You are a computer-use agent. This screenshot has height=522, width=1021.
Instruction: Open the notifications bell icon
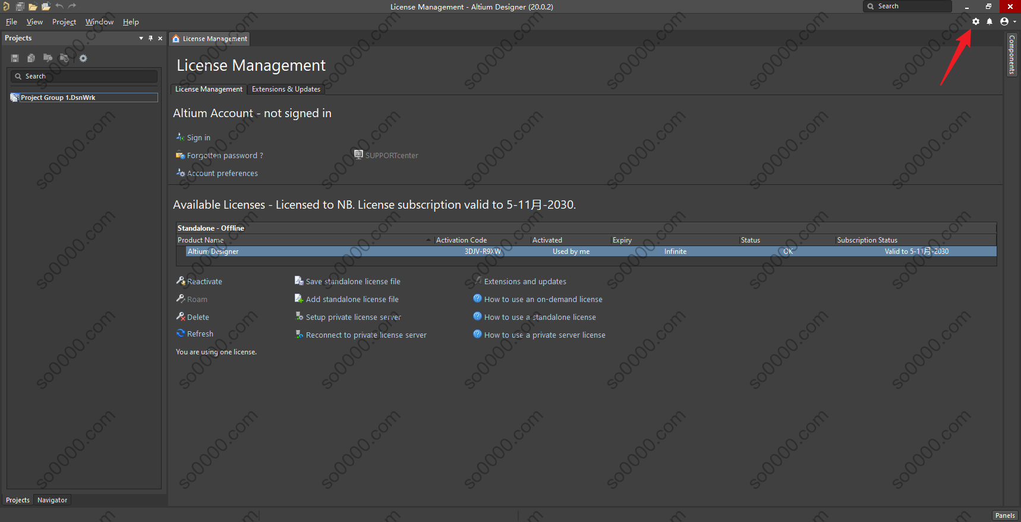pyautogui.click(x=990, y=21)
